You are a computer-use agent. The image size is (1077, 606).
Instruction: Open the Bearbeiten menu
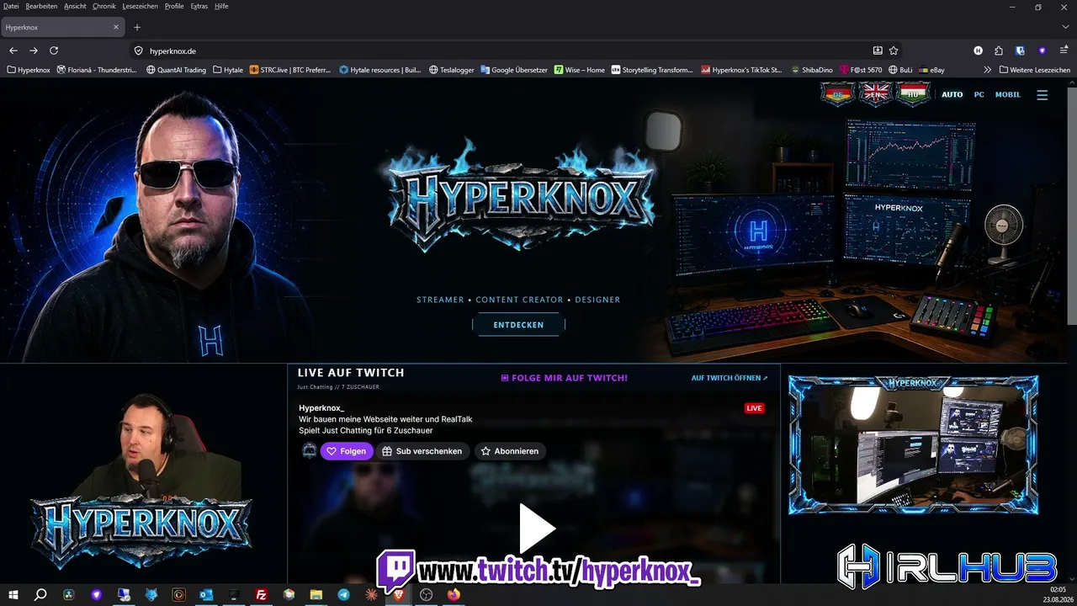coord(41,6)
